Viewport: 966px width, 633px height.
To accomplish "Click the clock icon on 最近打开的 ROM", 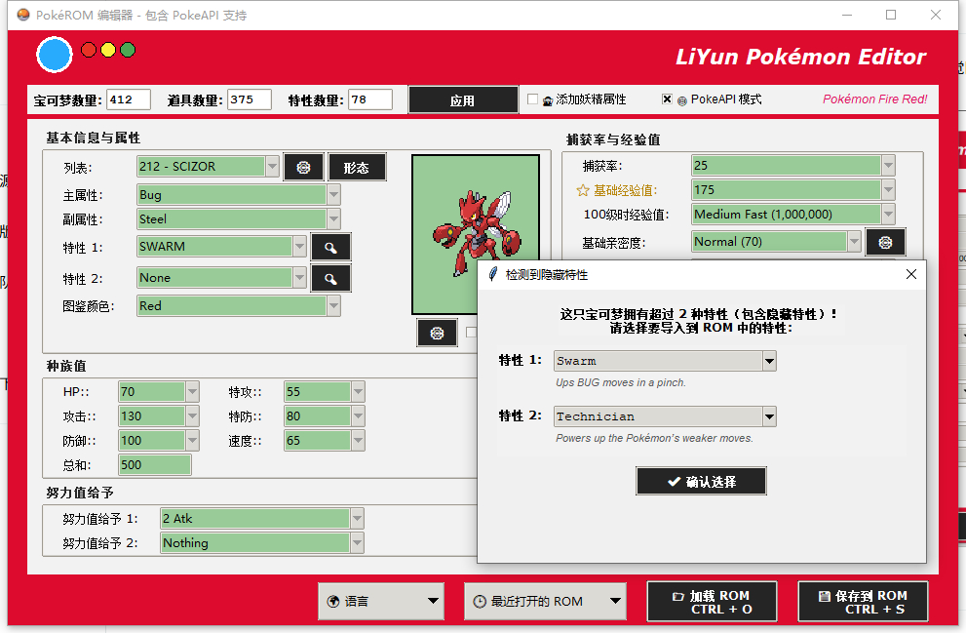I will tap(478, 601).
